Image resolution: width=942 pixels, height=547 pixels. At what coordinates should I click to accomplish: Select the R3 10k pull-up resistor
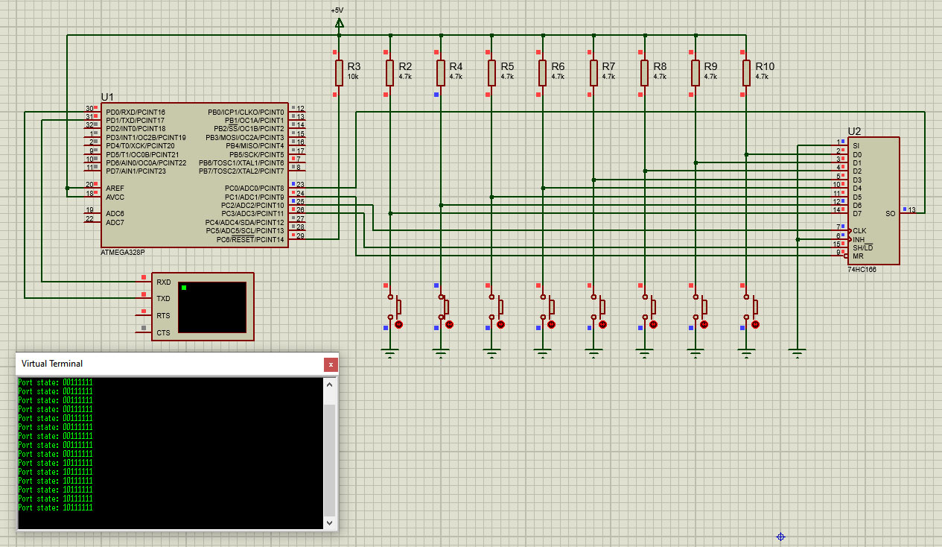click(339, 73)
